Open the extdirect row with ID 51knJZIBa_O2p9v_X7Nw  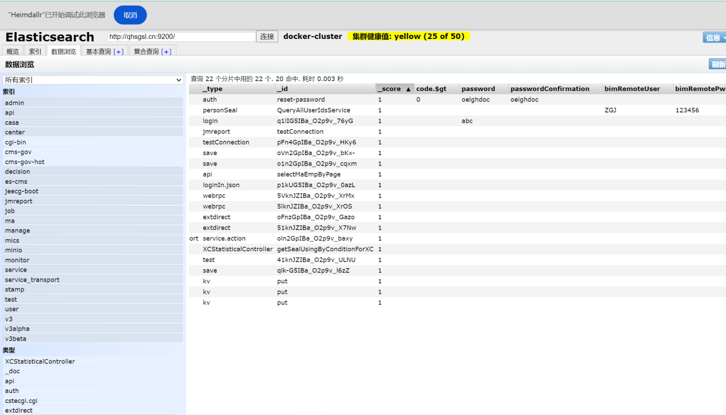[457, 228]
